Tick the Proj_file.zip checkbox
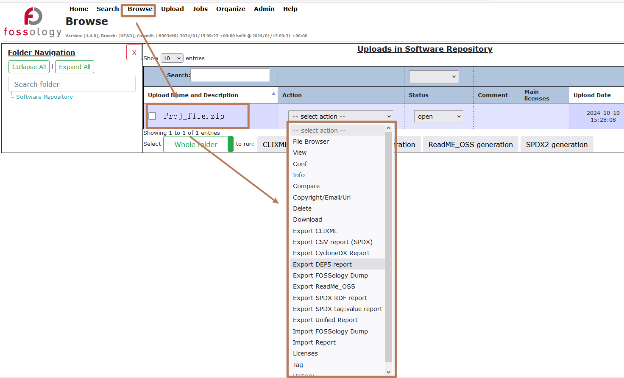 point(153,116)
